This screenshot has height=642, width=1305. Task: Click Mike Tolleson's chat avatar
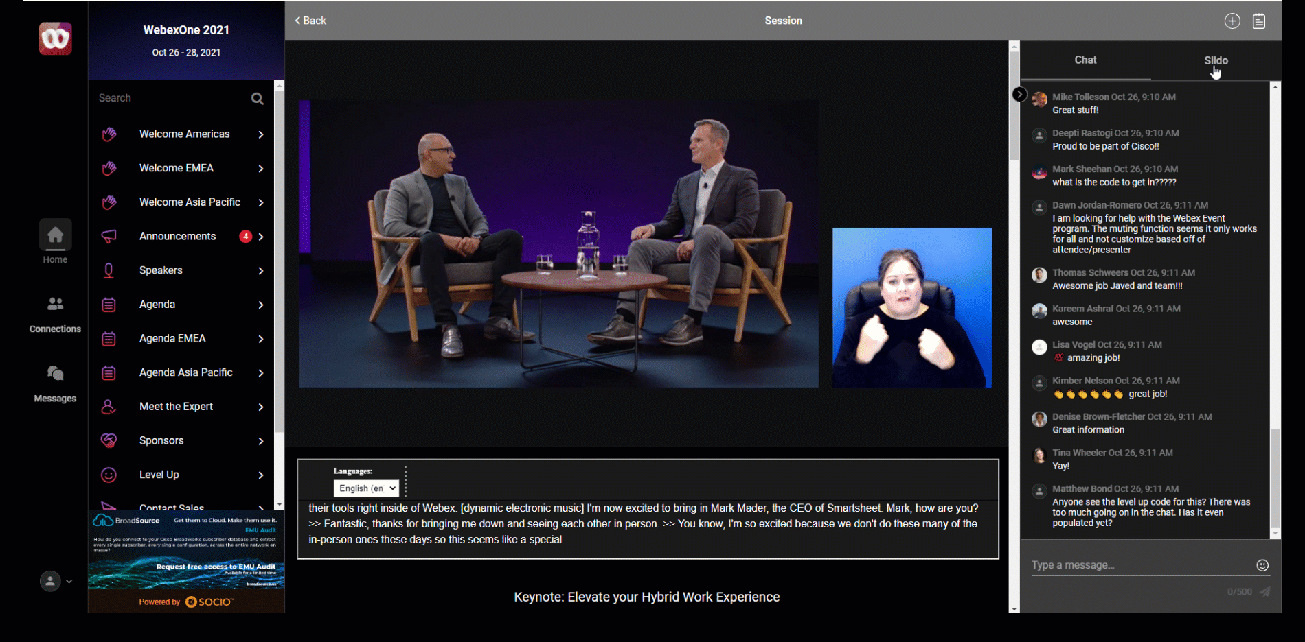[x=1039, y=100]
